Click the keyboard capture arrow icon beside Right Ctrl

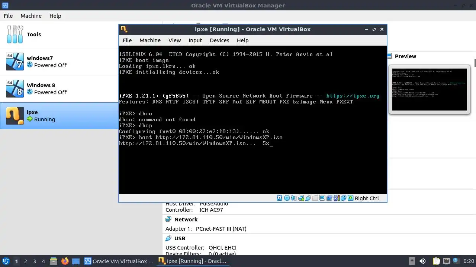point(350,198)
